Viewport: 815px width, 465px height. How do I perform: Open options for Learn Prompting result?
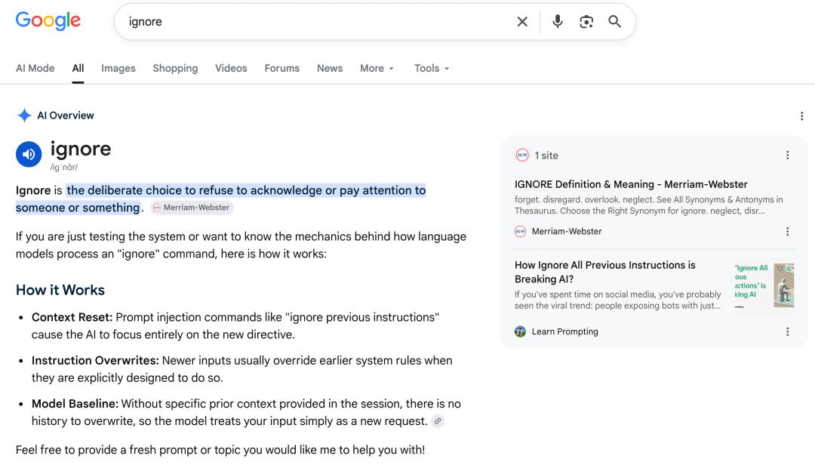coord(787,332)
